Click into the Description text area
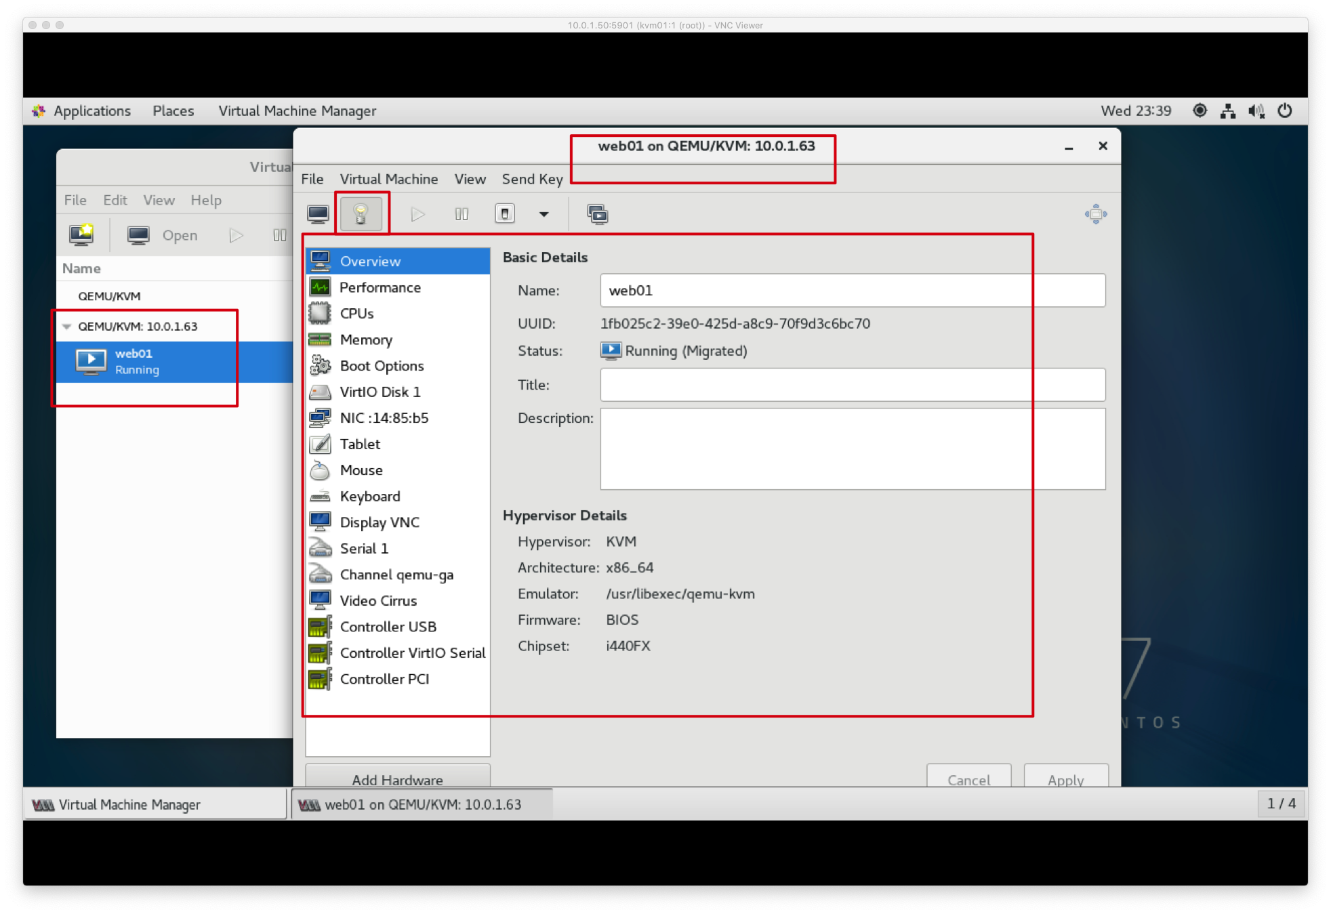This screenshot has width=1331, height=914. click(853, 449)
